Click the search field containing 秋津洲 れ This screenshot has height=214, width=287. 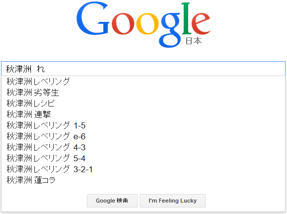(x=143, y=69)
